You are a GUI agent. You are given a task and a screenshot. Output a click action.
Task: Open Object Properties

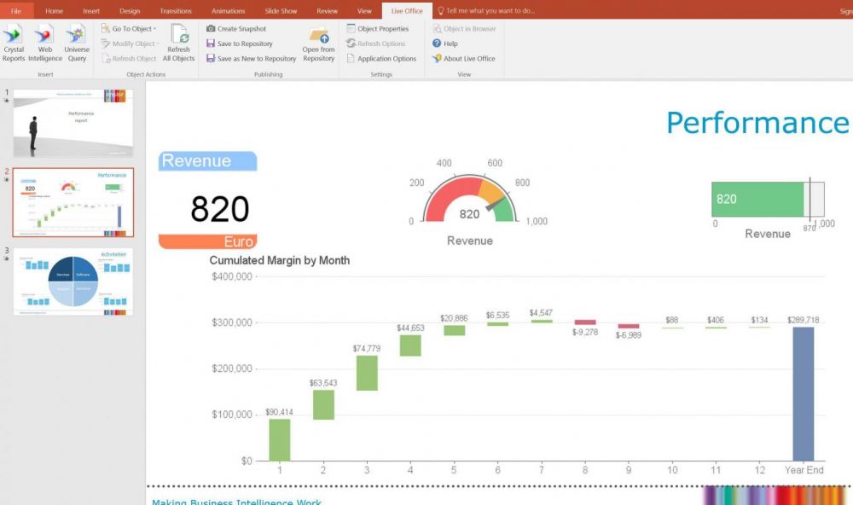click(x=378, y=28)
